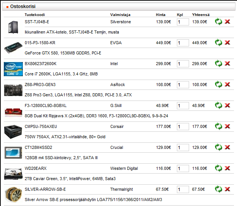Update quantity for G.Skill F3-12800CL9D-8GBXL
The image size is (237, 206).
click(218, 105)
